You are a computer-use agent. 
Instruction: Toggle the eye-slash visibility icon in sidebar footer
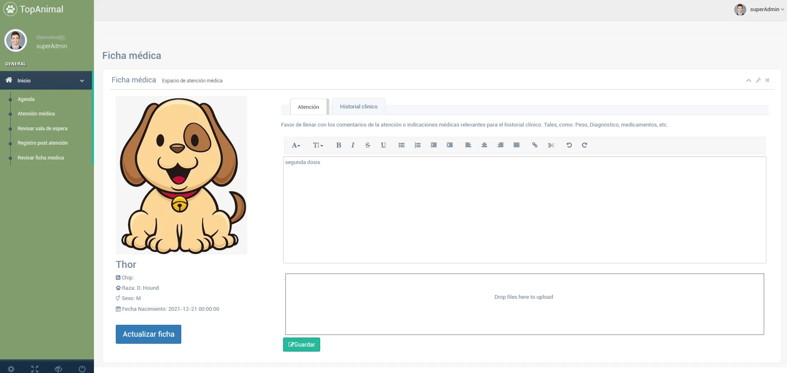click(59, 369)
